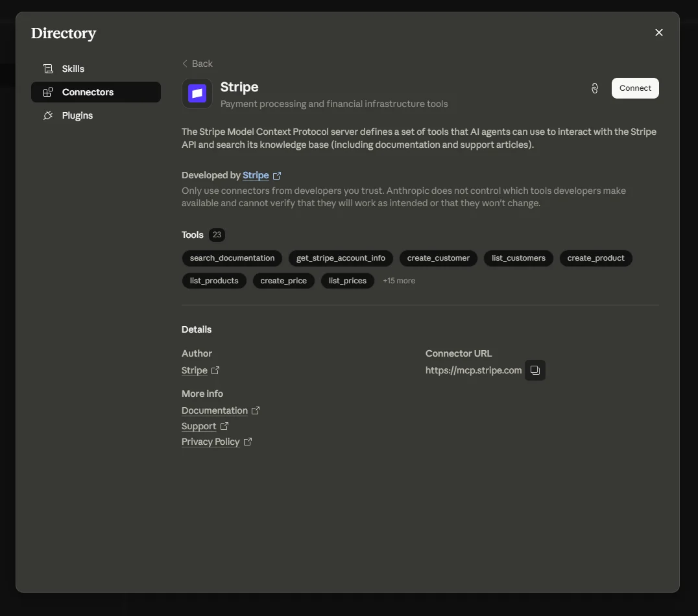Click the Connector URL label
This screenshot has width=698, height=616.
(459, 353)
